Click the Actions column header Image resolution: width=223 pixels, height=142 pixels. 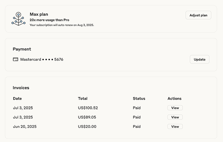[x=175, y=98]
